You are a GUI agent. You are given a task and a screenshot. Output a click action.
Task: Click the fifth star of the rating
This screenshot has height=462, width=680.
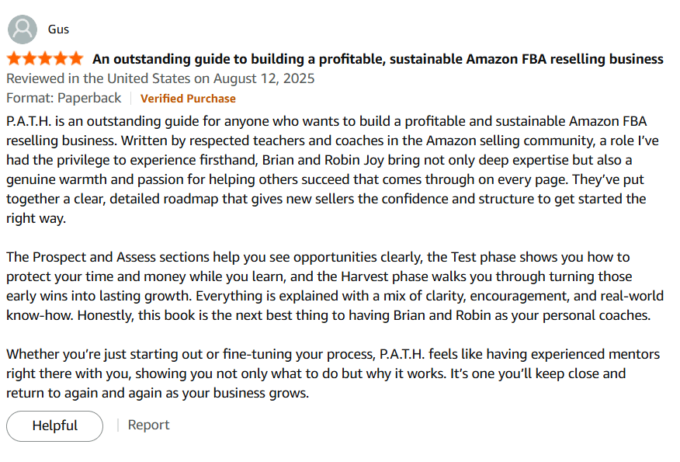click(76, 59)
